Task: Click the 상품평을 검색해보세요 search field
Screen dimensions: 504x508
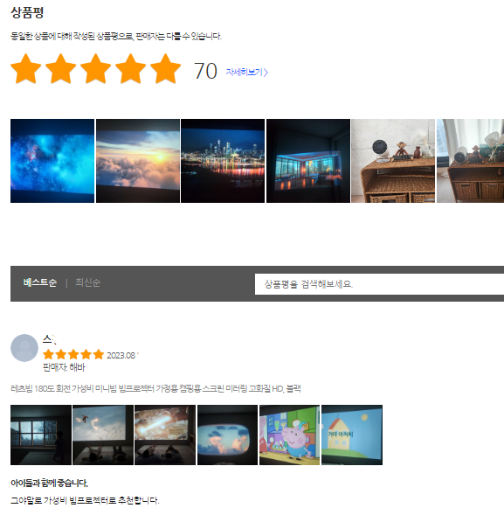Action: click(x=379, y=284)
